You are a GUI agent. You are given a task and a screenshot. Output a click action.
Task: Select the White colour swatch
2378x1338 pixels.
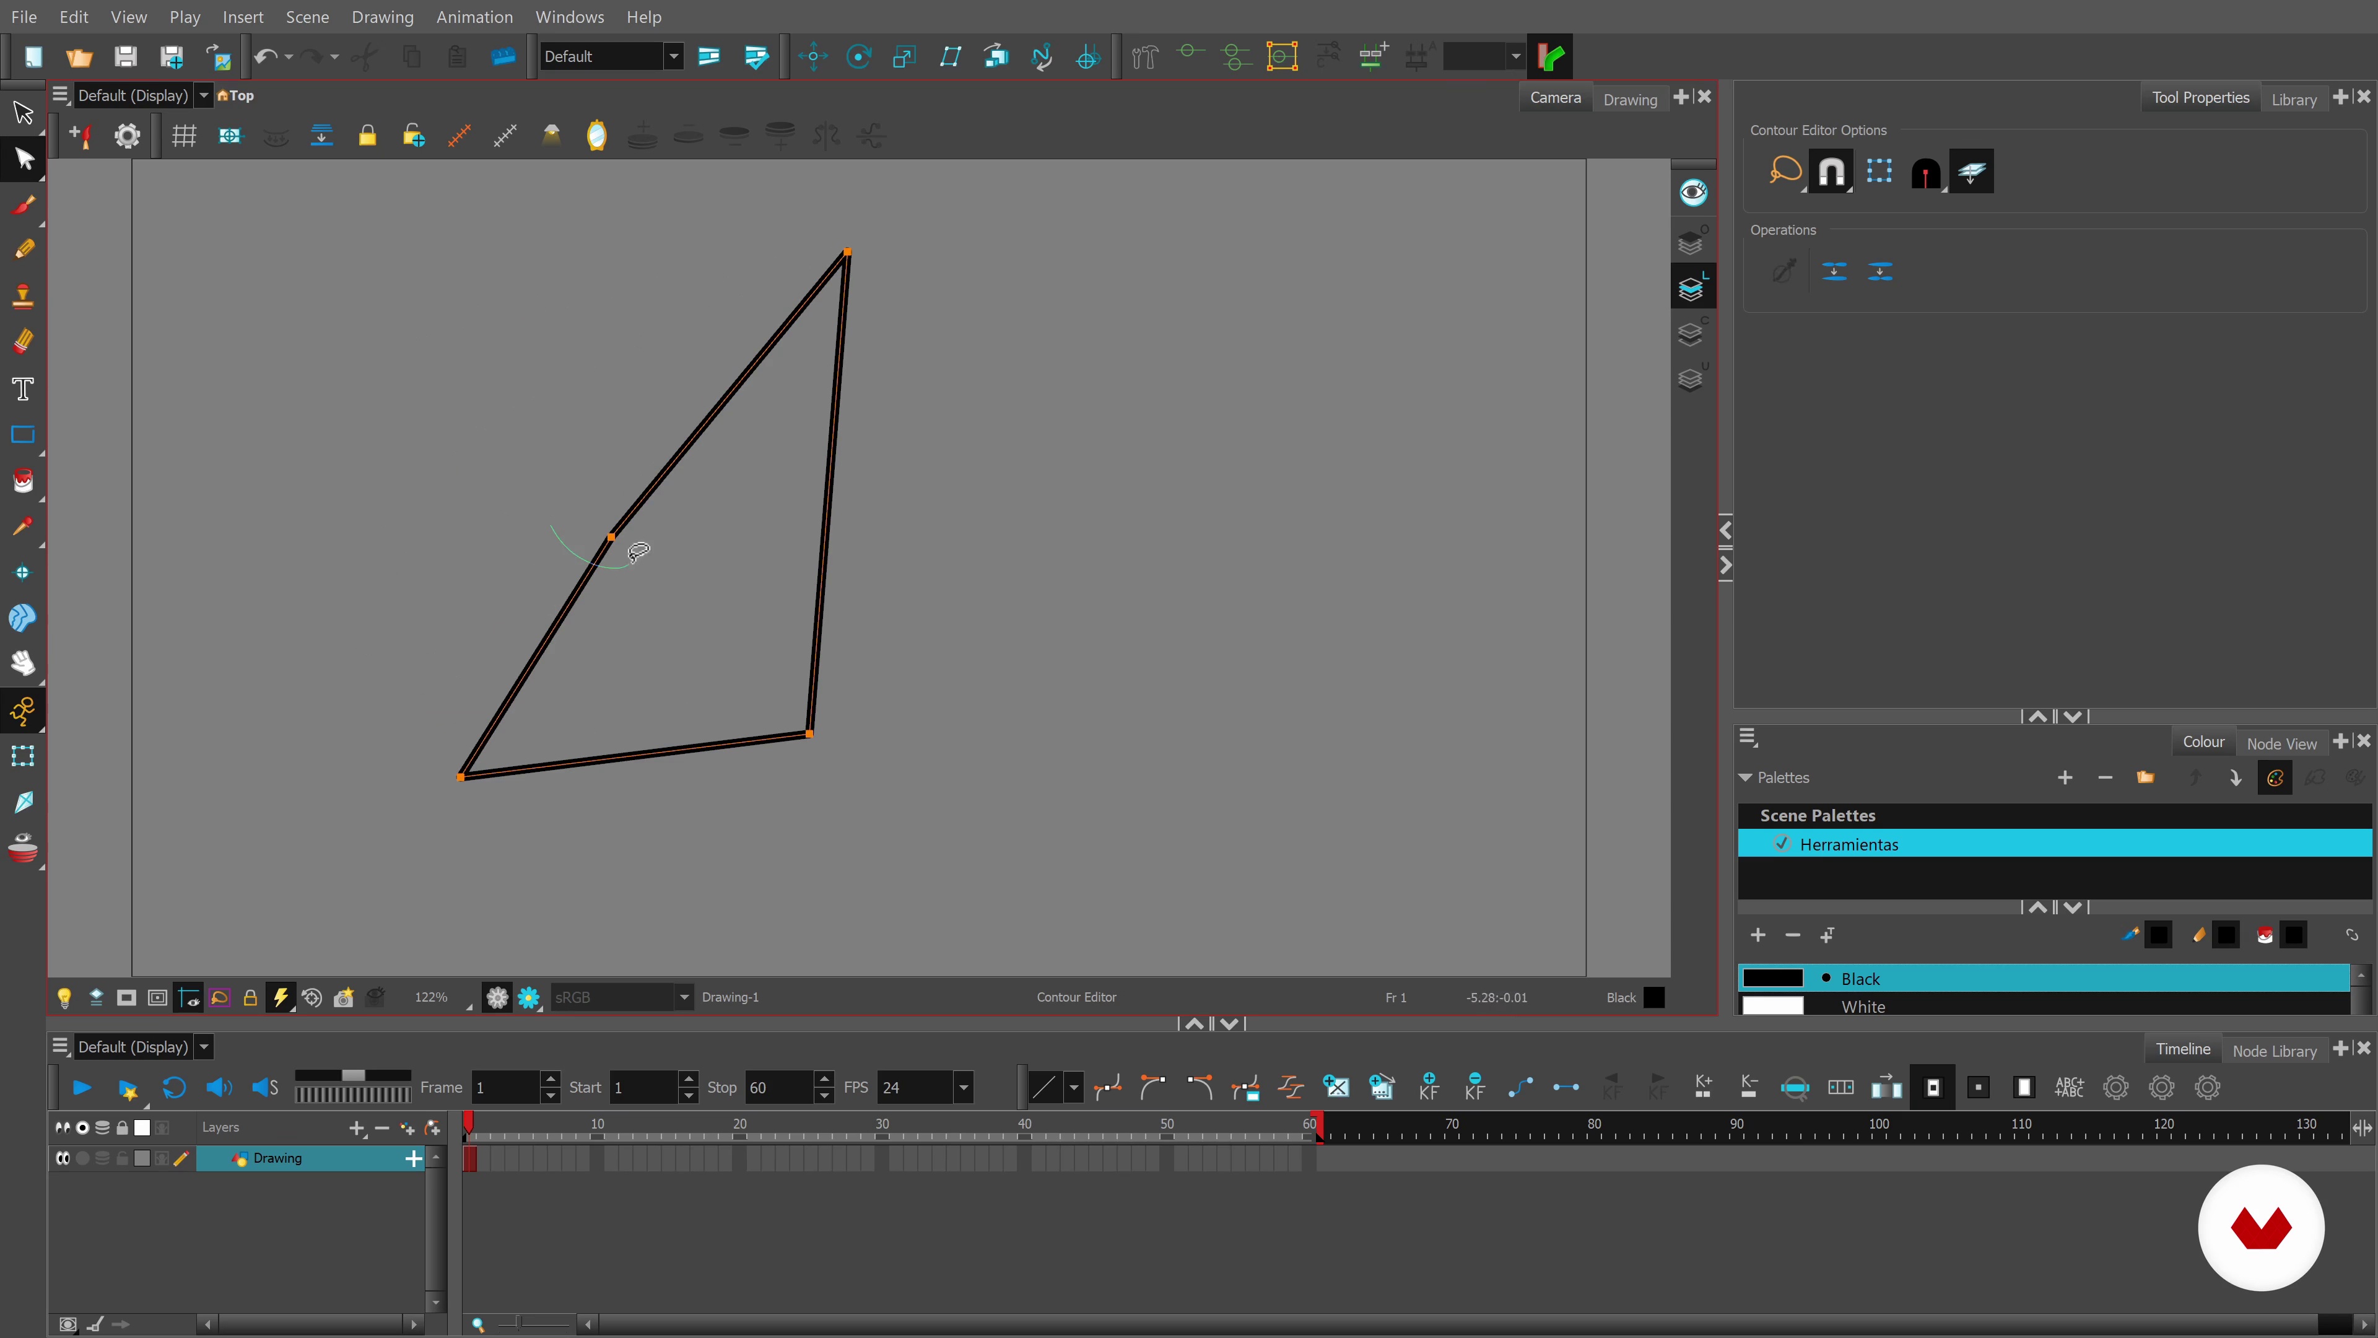coord(1772,1005)
